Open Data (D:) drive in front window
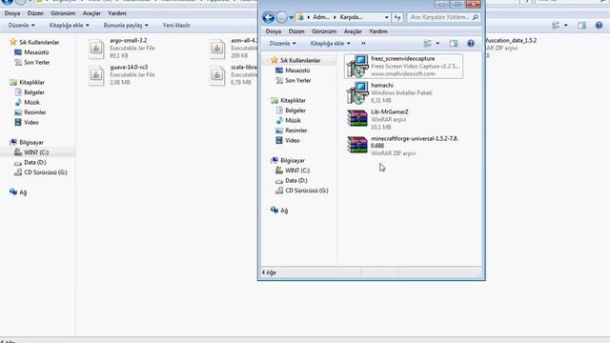 [x=296, y=181]
